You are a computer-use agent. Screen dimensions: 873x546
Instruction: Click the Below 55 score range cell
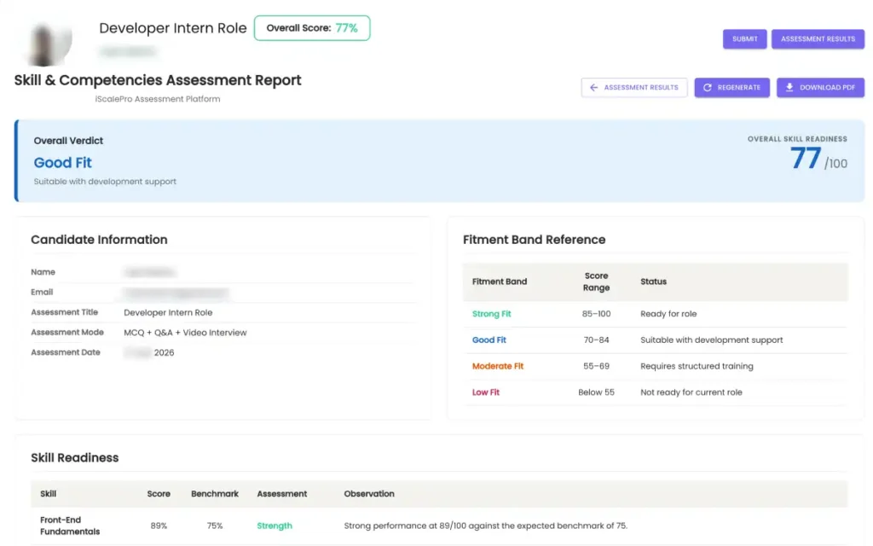pos(596,392)
